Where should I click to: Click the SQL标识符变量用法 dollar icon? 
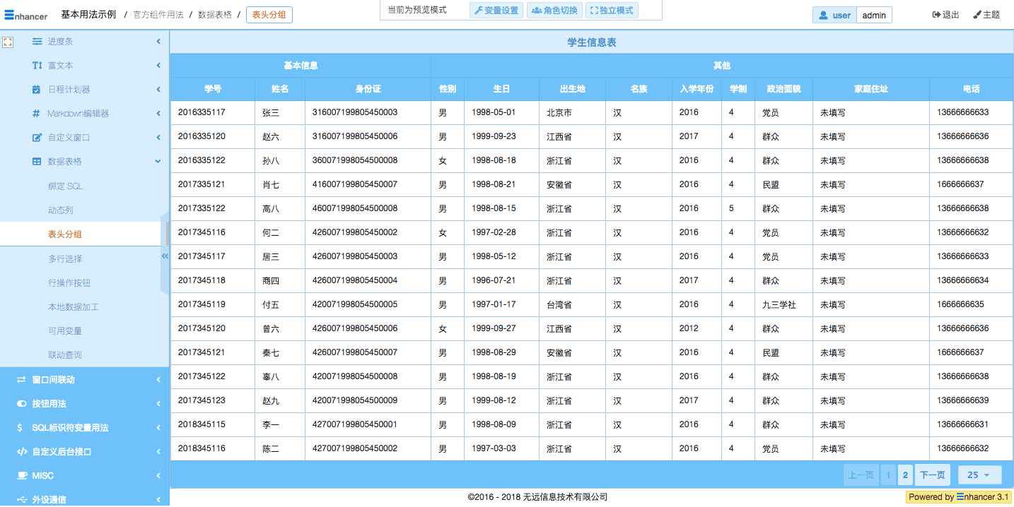tap(21, 428)
